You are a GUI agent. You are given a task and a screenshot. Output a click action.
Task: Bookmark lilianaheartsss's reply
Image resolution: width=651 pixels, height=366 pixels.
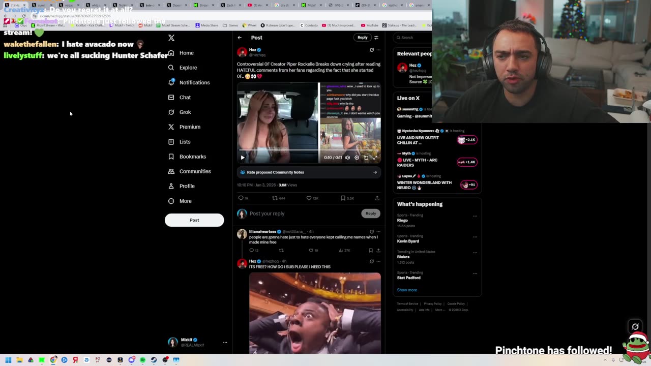[x=371, y=251]
